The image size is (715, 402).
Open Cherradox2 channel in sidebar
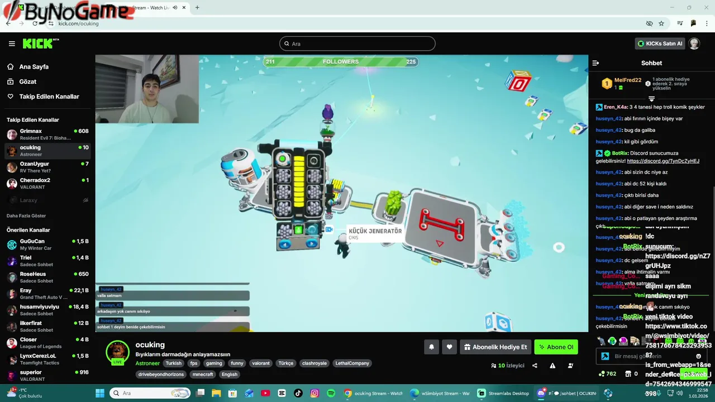pos(47,184)
